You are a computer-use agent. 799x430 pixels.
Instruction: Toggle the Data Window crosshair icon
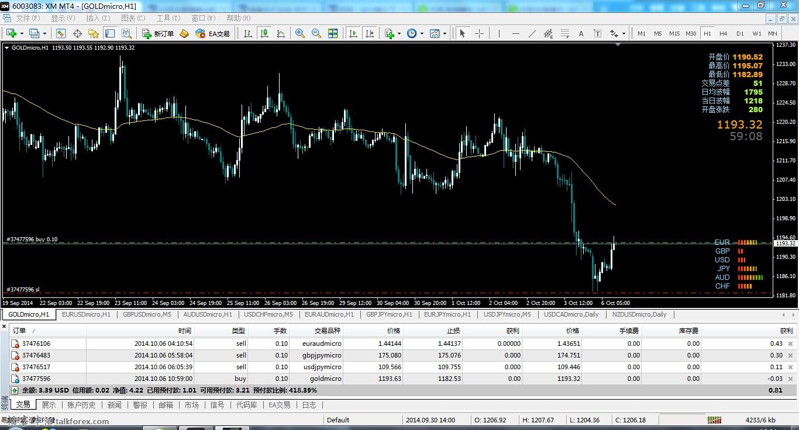tap(77, 33)
